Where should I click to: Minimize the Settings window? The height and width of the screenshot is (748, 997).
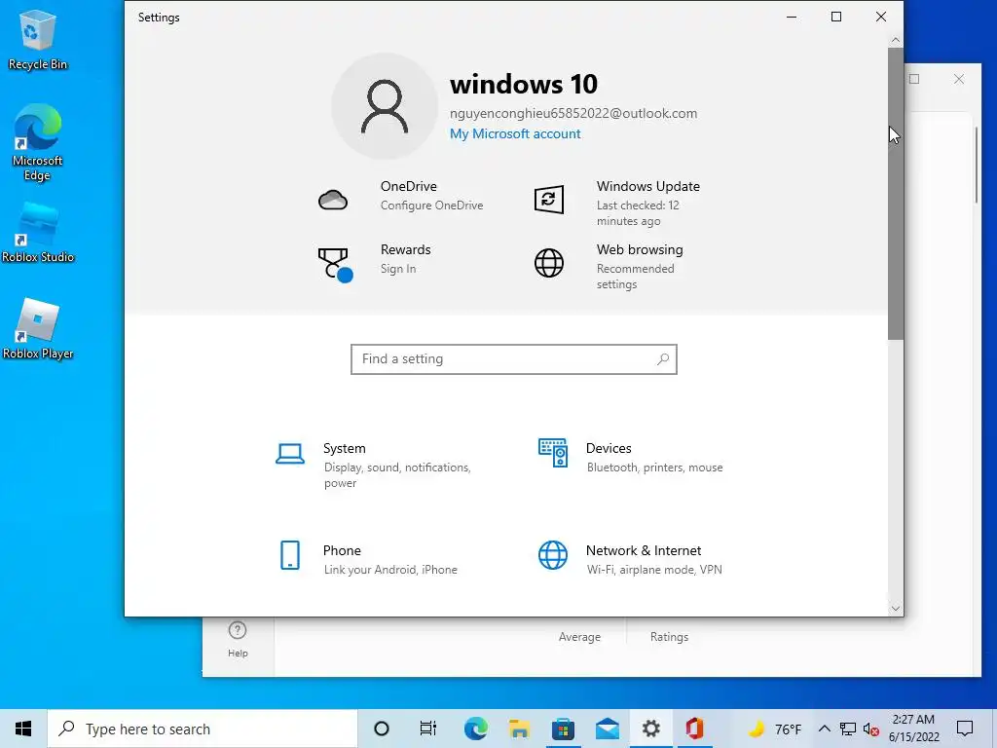pos(792,18)
